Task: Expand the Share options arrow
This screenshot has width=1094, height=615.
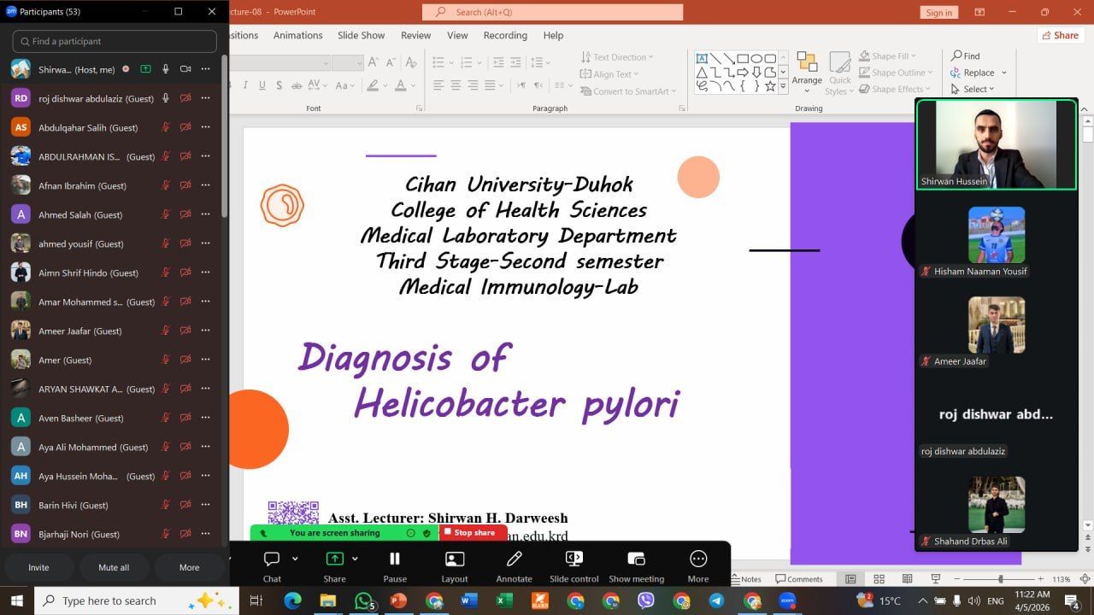Action: (x=355, y=559)
